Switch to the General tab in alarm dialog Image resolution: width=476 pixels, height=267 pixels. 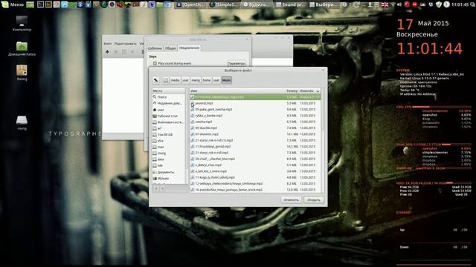(x=170, y=48)
